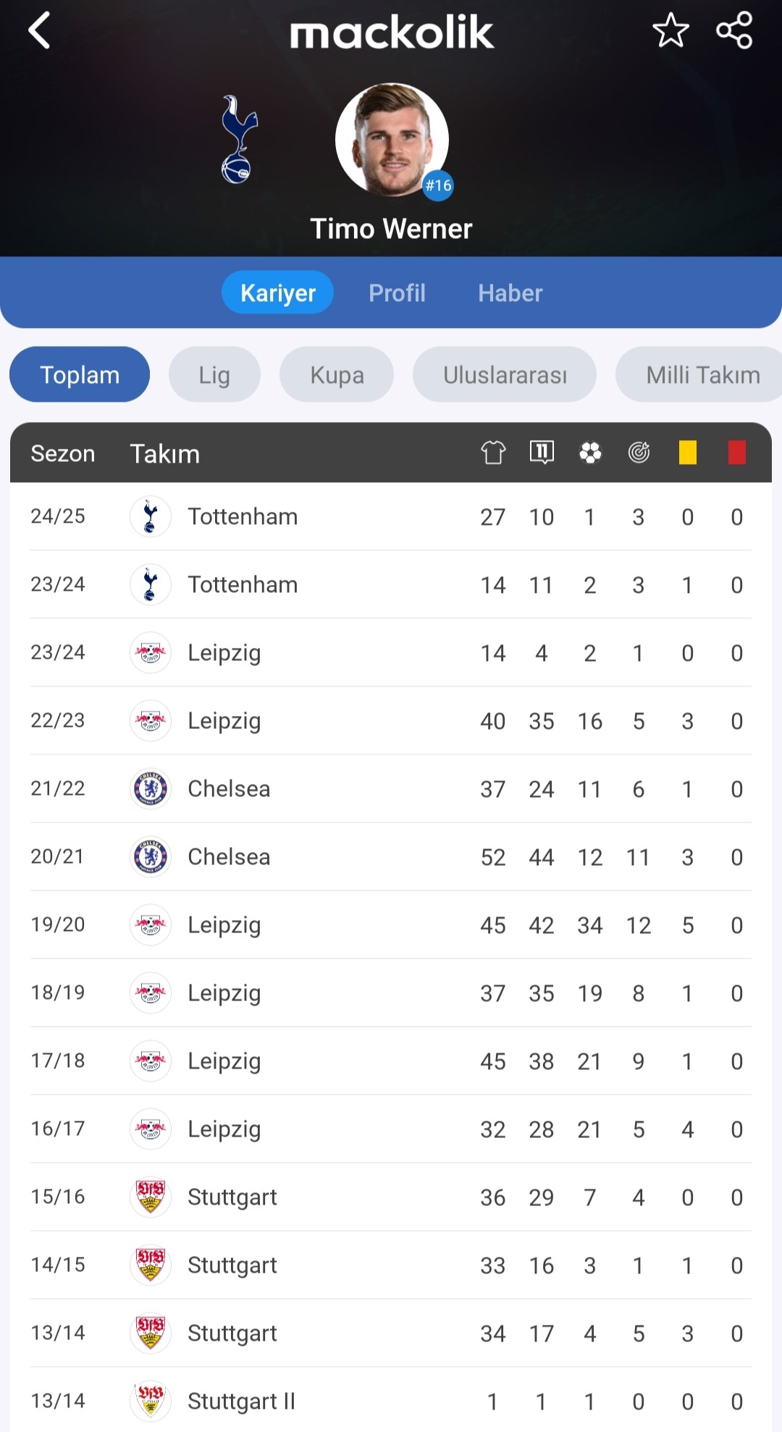Click the starting eleven column icon
The height and width of the screenshot is (1432, 782).
542,452
